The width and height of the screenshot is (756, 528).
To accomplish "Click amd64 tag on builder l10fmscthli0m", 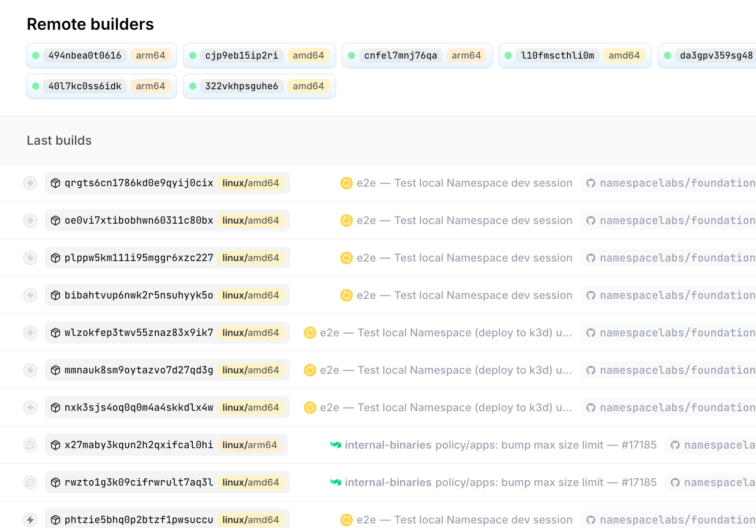I will click(624, 55).
